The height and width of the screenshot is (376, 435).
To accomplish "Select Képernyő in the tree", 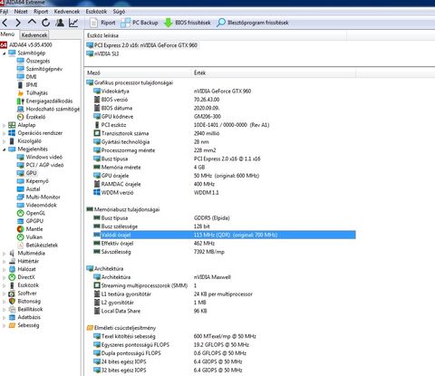I will (33, 181).
